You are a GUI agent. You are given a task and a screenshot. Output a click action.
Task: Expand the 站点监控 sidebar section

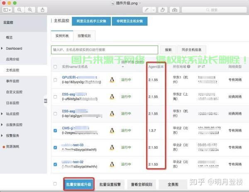(x=3, y=114)
